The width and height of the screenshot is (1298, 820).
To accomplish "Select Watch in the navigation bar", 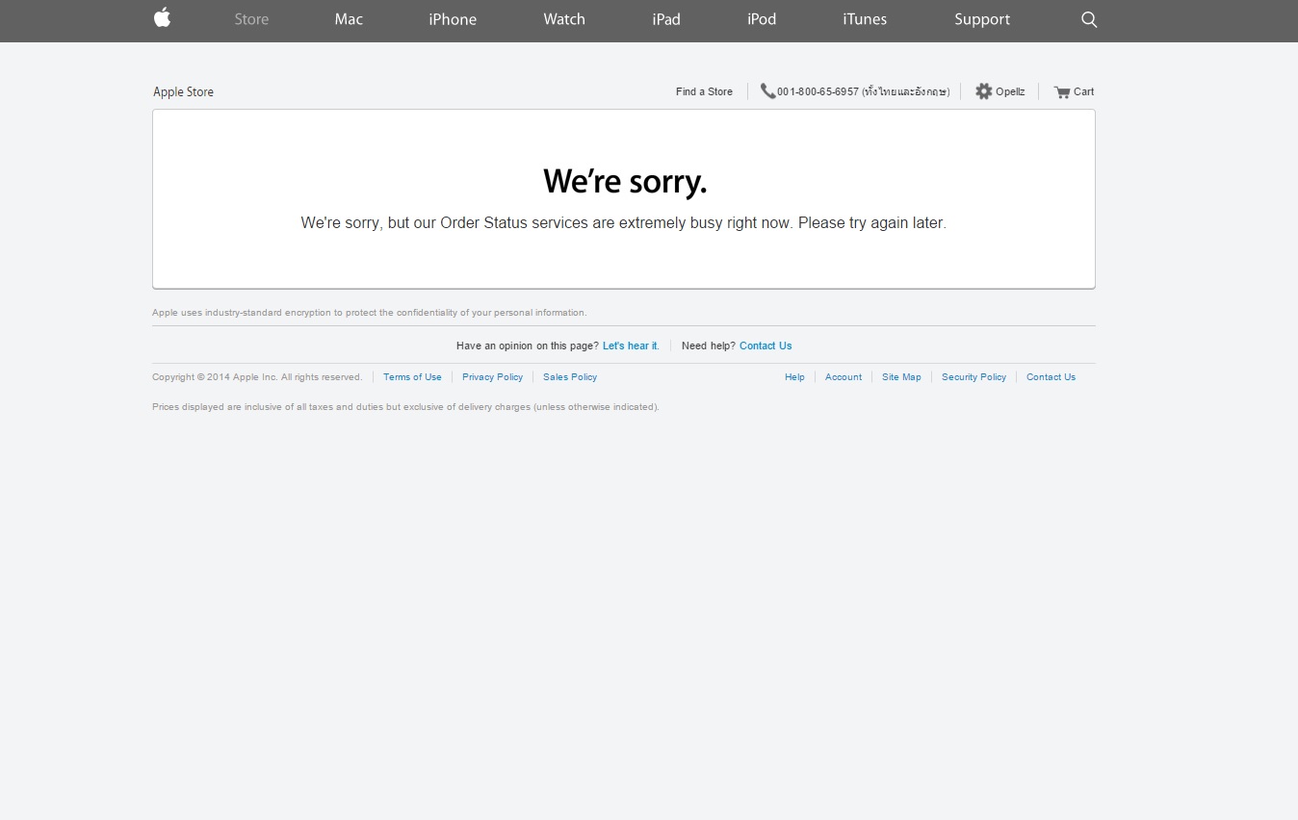I will 564,19.
